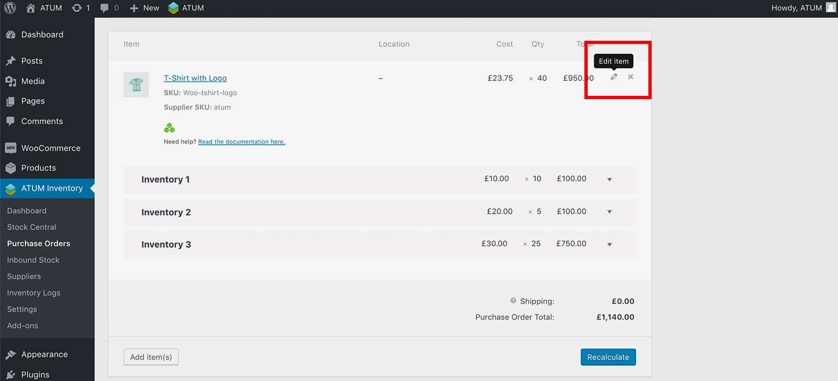Expand the Inventory 2 row arrow
This screenshot has width=838, height=381.
[609, 212]
